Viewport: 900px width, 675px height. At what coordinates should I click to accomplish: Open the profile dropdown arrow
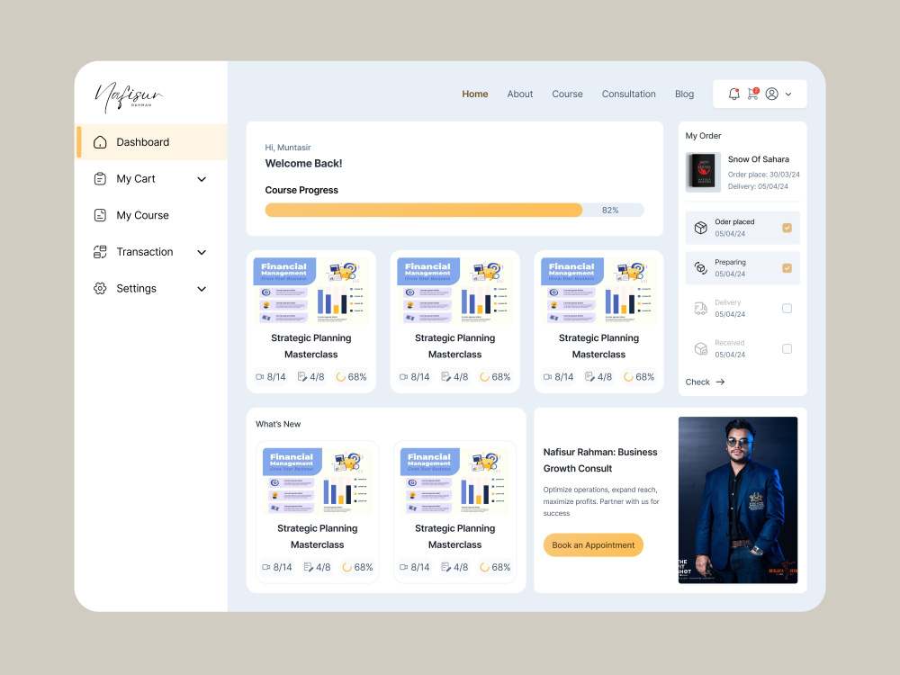tap(789, 94)
